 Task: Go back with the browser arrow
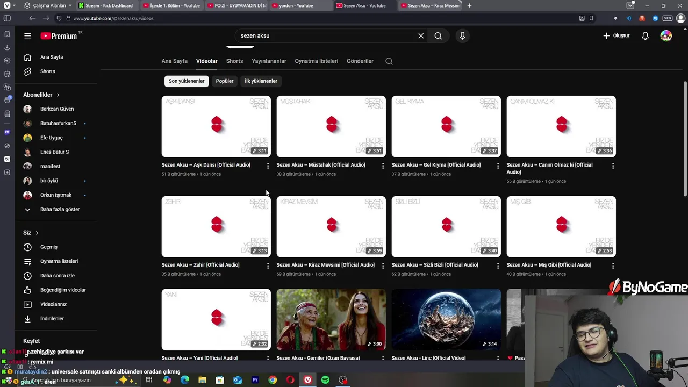click(x=32, y=18)
